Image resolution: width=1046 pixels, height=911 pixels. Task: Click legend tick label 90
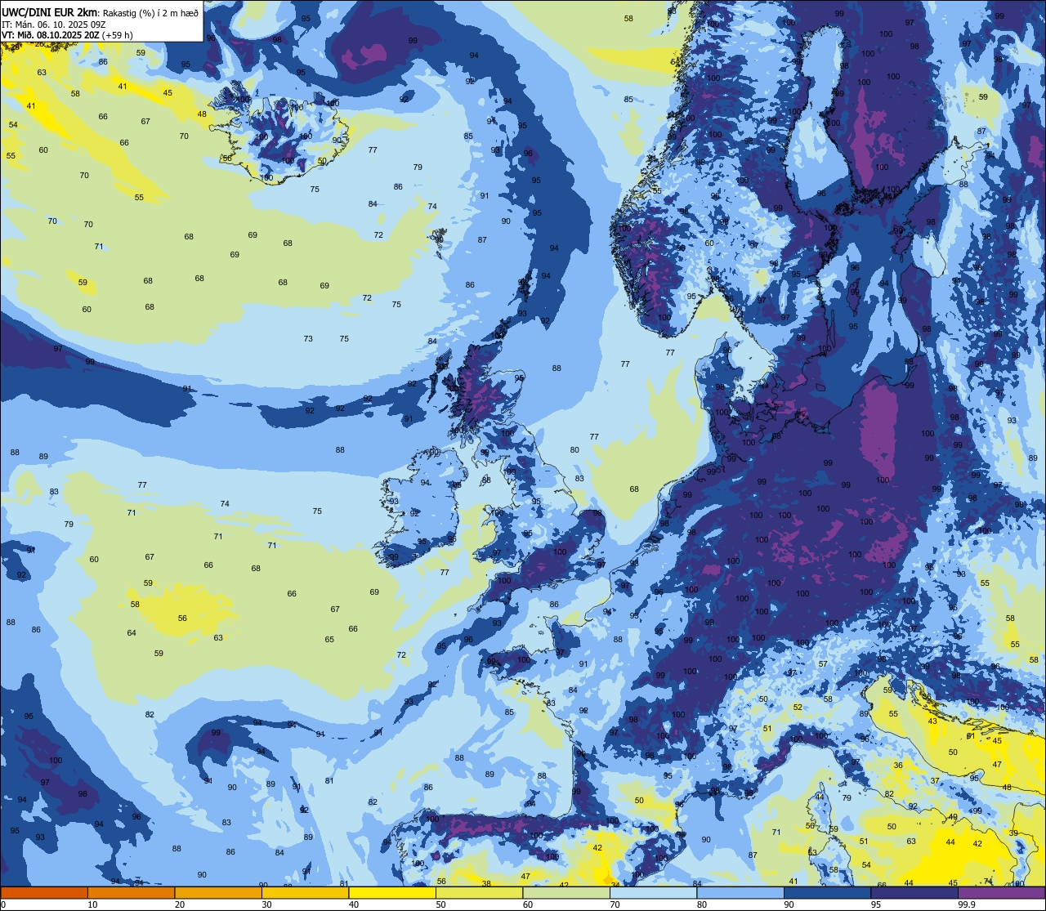(x=789, y=904)
